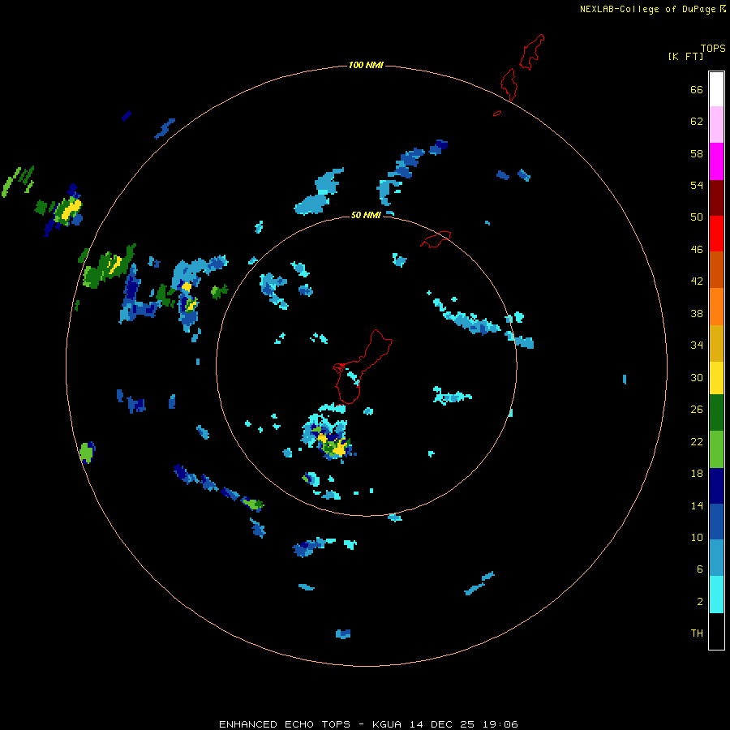This screenshot has width=730, height=730.
Task: Click the light green 22–26 K FT legend swatch
Action: click(716, 449)
